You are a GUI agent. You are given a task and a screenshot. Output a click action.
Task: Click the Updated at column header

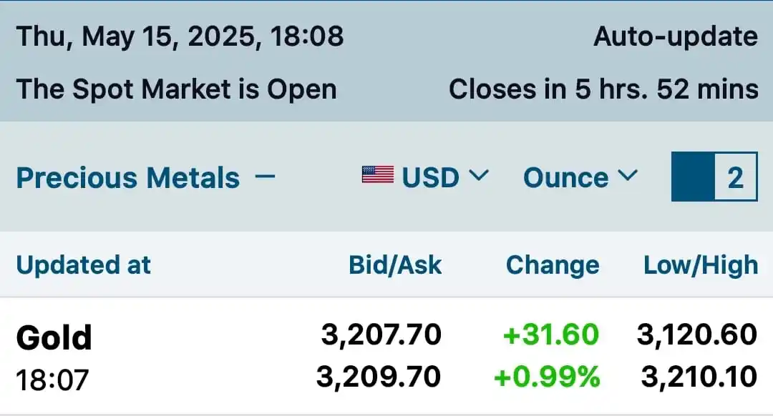coord(83,265)
